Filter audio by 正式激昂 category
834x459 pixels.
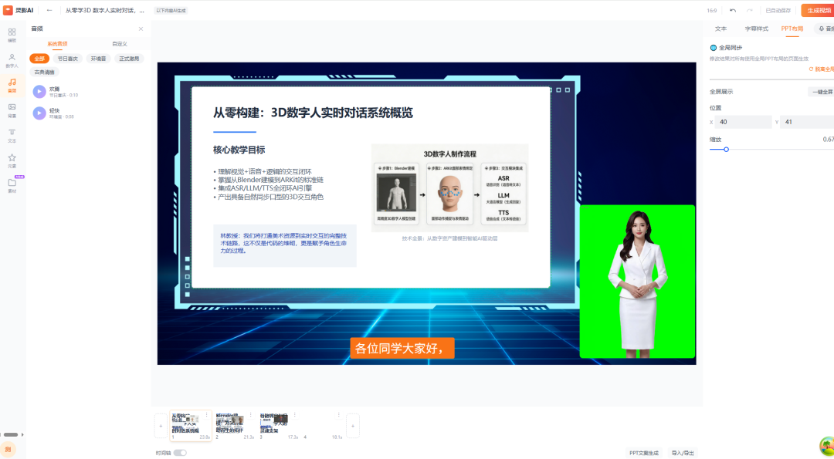[x=129, y=59]
